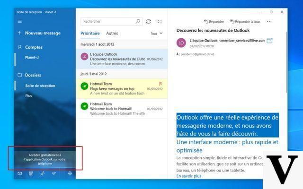The height and width of the screenshot is (189, 303).
Task: Open message in new window icon
Action: [x=269, y=41]
